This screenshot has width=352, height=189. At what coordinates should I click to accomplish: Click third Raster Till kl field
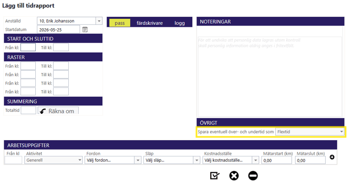[61, 83]
